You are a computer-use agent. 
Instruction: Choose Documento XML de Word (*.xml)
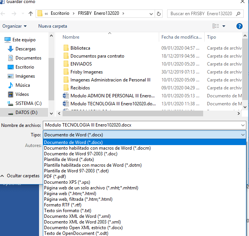tap(144, 216)
